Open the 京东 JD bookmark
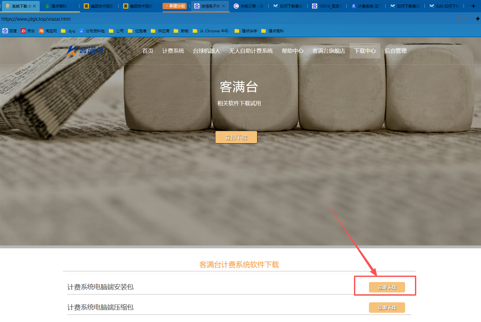 28,31
